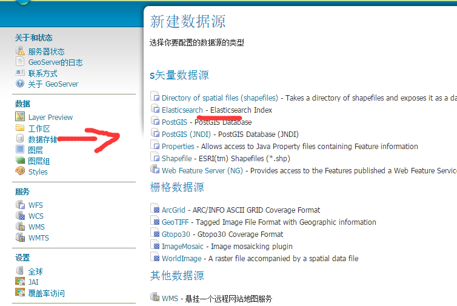The height and width of the screenshot is (306, 457).
Task: Click the WFS service icon
Action: pyautogui.click(x=21, y=204)
